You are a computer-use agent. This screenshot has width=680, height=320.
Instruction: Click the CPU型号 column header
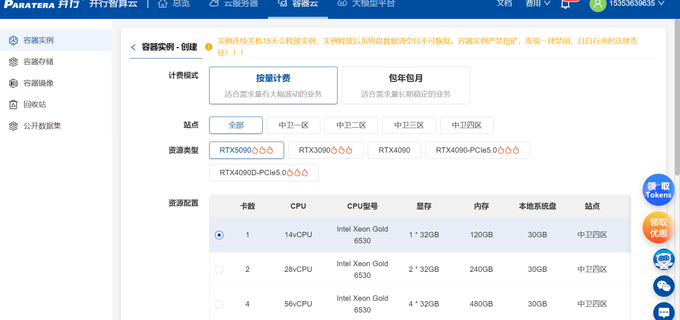pyautogui.click(x=362, y=206)
